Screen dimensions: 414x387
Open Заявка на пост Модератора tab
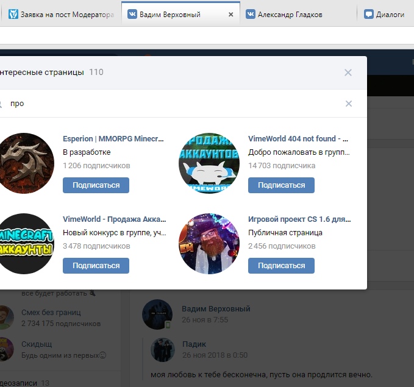coord(66,14)
